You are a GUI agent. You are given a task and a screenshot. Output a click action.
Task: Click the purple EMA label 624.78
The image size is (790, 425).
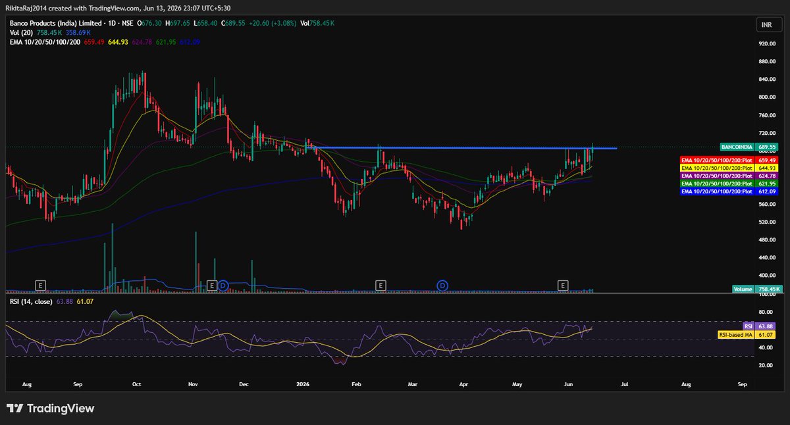pos(729,176)
